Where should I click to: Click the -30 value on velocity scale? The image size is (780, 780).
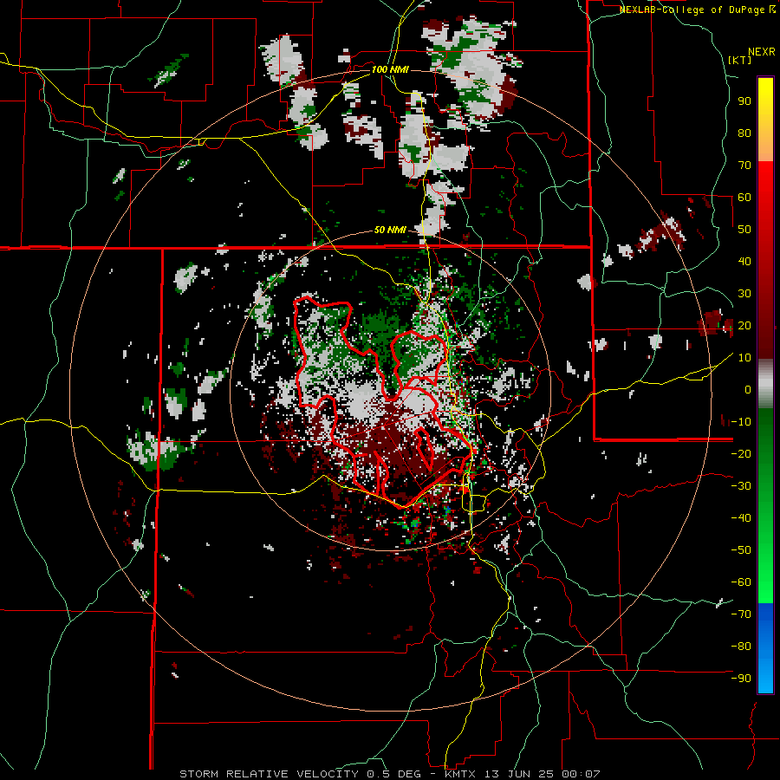tap(741, 486)
